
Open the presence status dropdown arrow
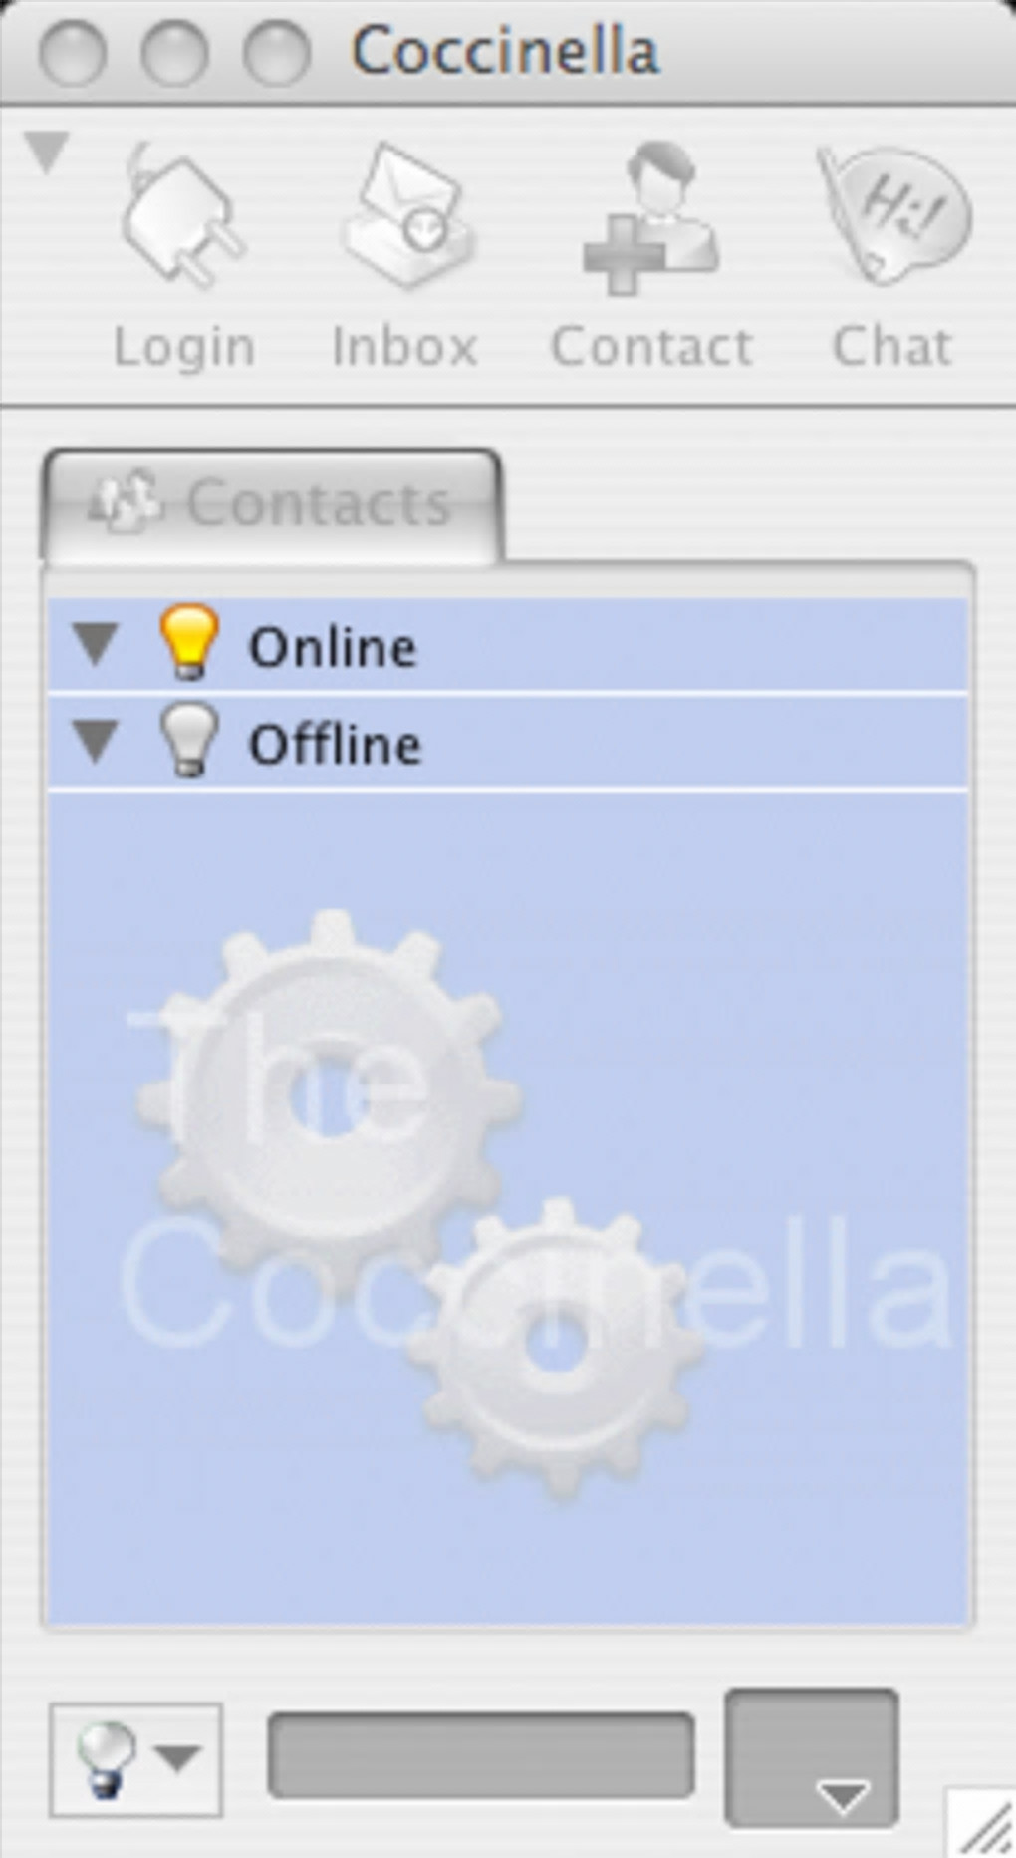[179, 1759]
